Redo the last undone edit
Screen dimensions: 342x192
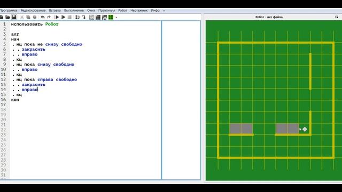(x=49, y=17)
